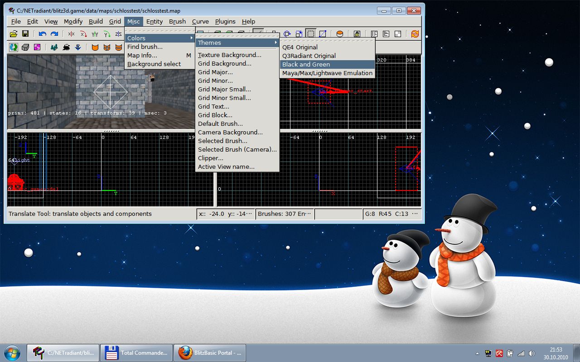Open the Edit menu
580x362 pixels.
tap(33, 21)
